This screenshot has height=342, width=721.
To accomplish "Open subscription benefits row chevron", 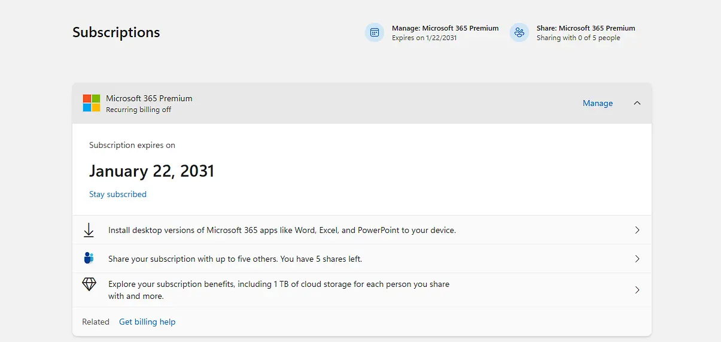I will pos(637,290).
